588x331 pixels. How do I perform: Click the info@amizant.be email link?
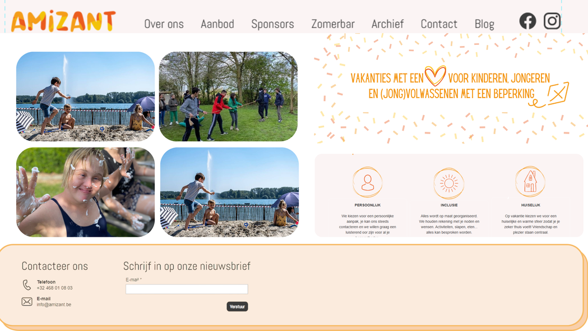(54, 305)
